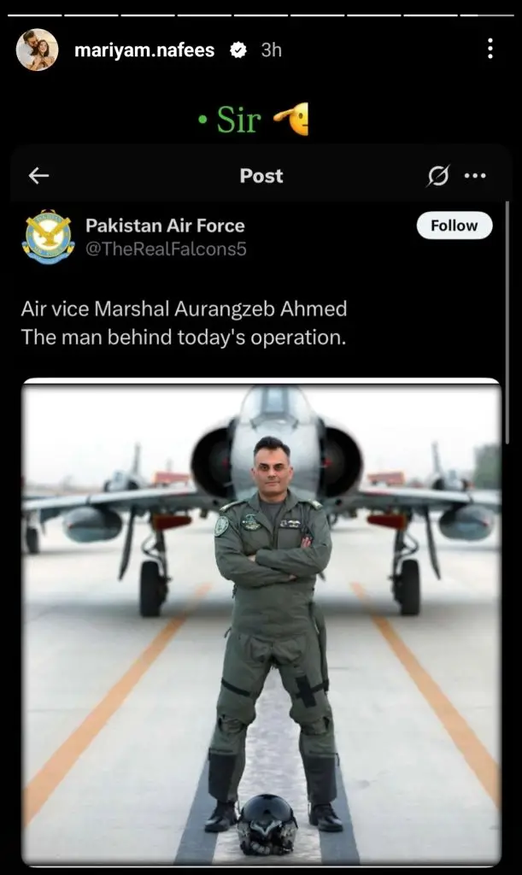The image size is (522, 875).
Task: Jump to the first story progress segment
Action: click(34, 15)
